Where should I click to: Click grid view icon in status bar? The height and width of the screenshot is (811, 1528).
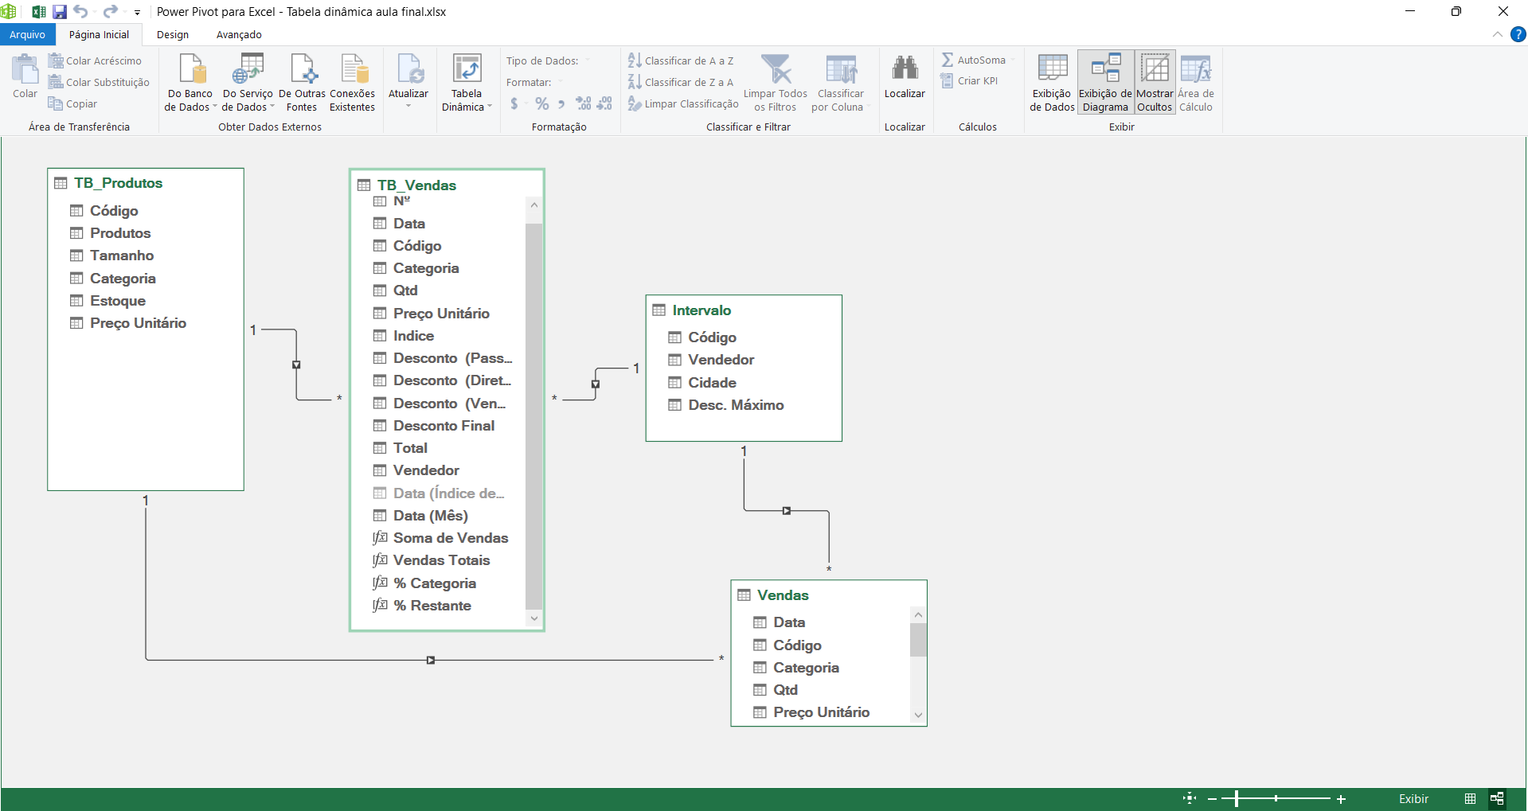click(1470, 798)
